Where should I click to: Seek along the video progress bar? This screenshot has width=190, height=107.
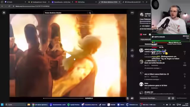(63, 98)
